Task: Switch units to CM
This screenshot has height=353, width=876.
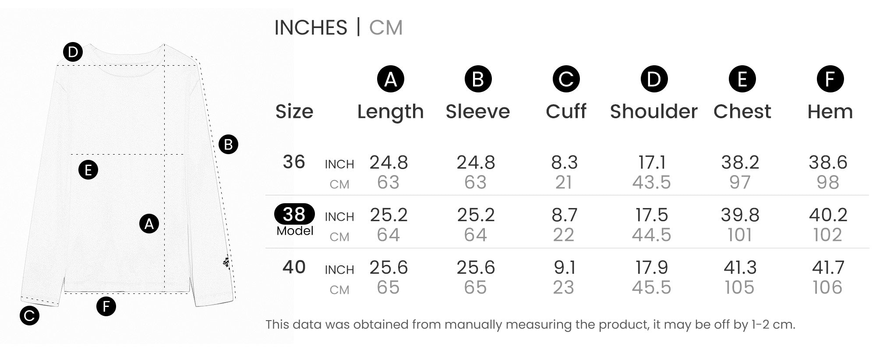Action: coord(385,28)
